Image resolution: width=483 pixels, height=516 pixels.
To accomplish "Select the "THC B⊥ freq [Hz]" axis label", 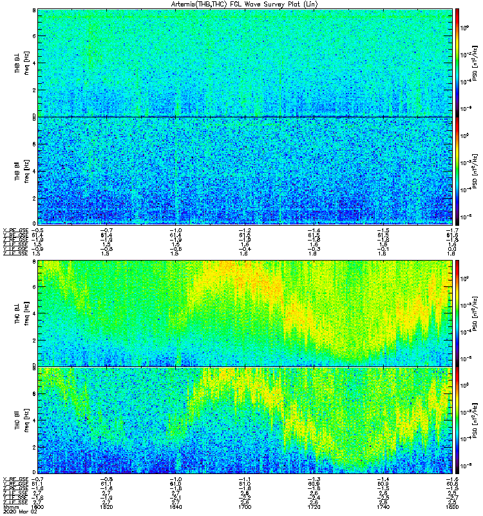I will tap(22, 313).
